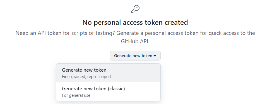267x104 pixels.
Task: Choose Generate new token (classic) menu item
Action: (x=108, y=91)
